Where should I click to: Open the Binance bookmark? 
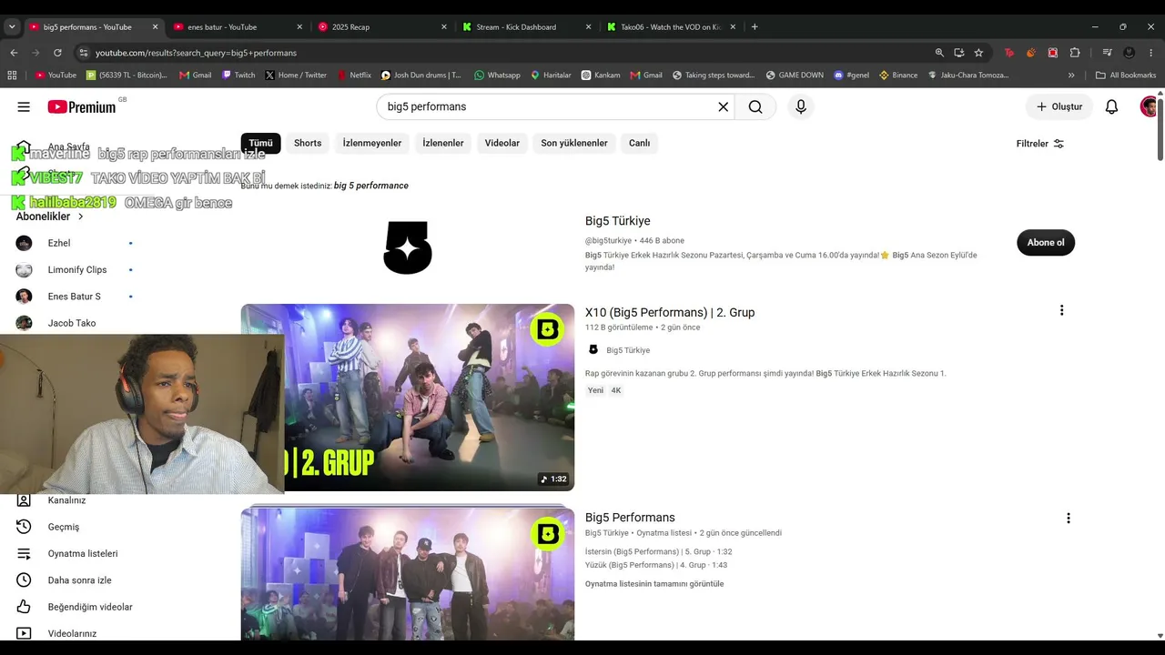tap(897, 76)
